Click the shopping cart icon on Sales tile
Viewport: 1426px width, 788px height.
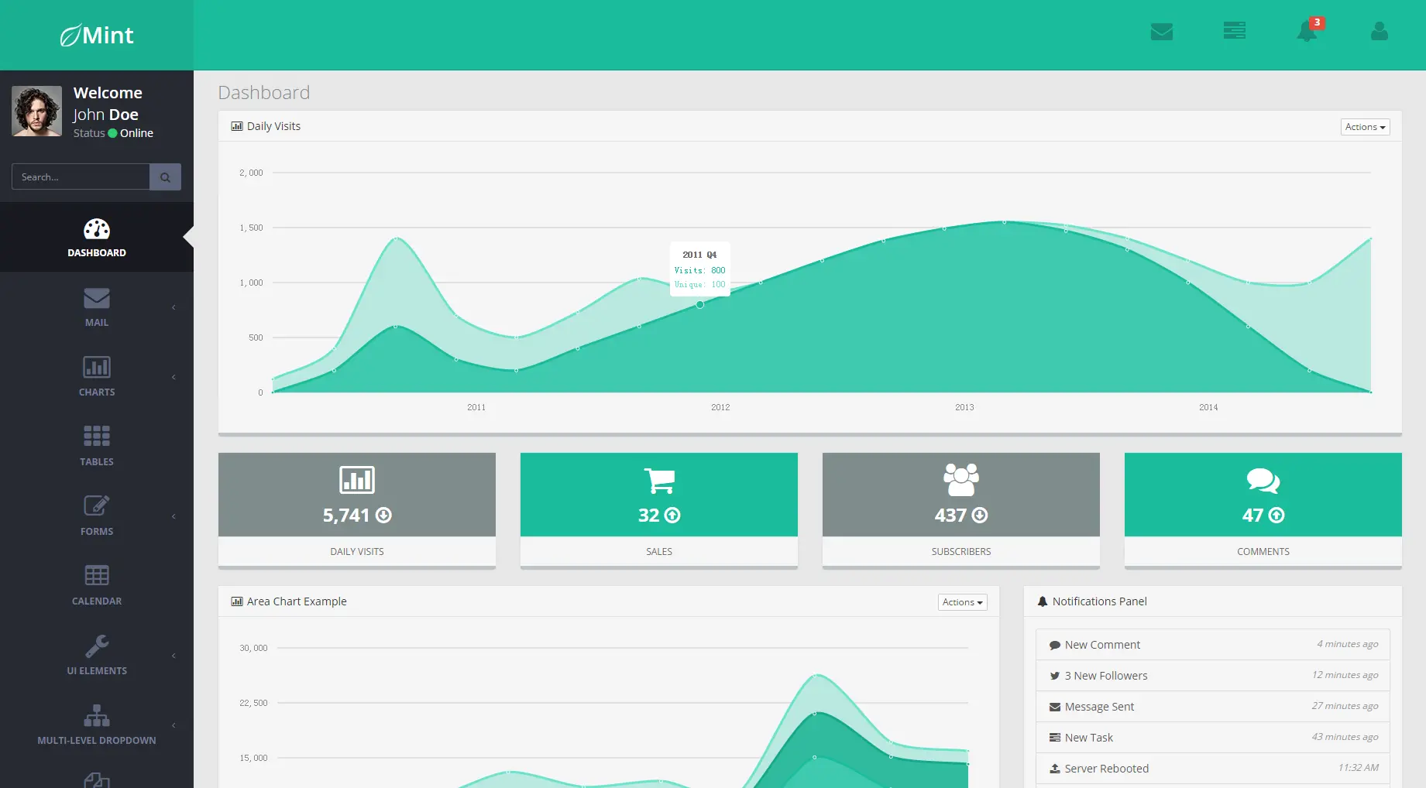click(659, 481)
